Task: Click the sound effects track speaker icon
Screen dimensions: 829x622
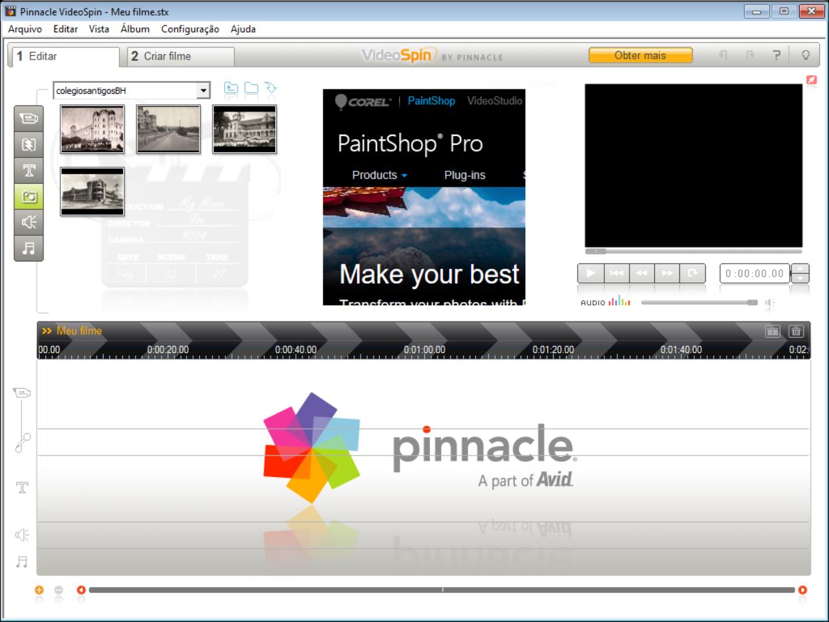Action: 22,535
